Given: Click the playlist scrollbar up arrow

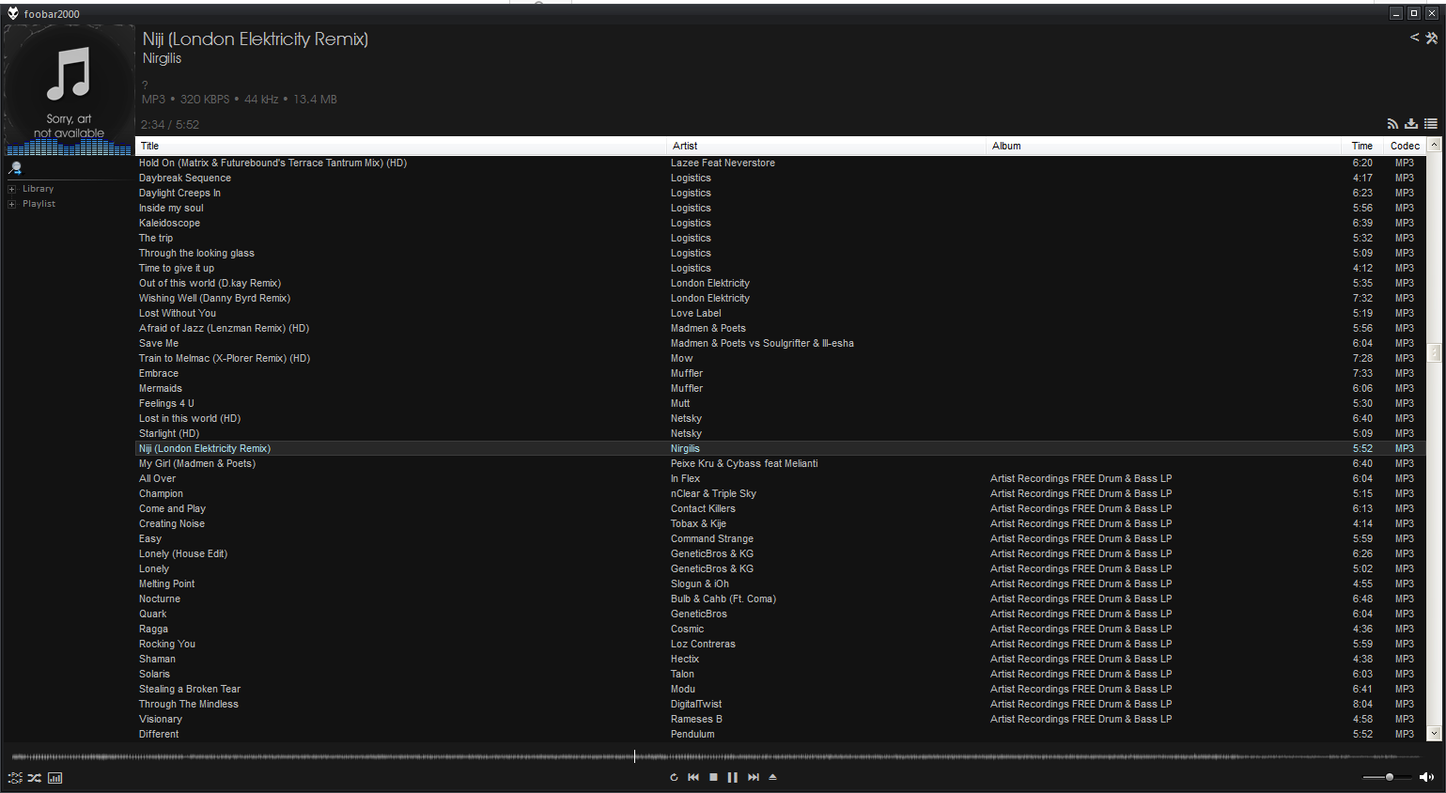Looking at the screenshot, I should 1434,145.
